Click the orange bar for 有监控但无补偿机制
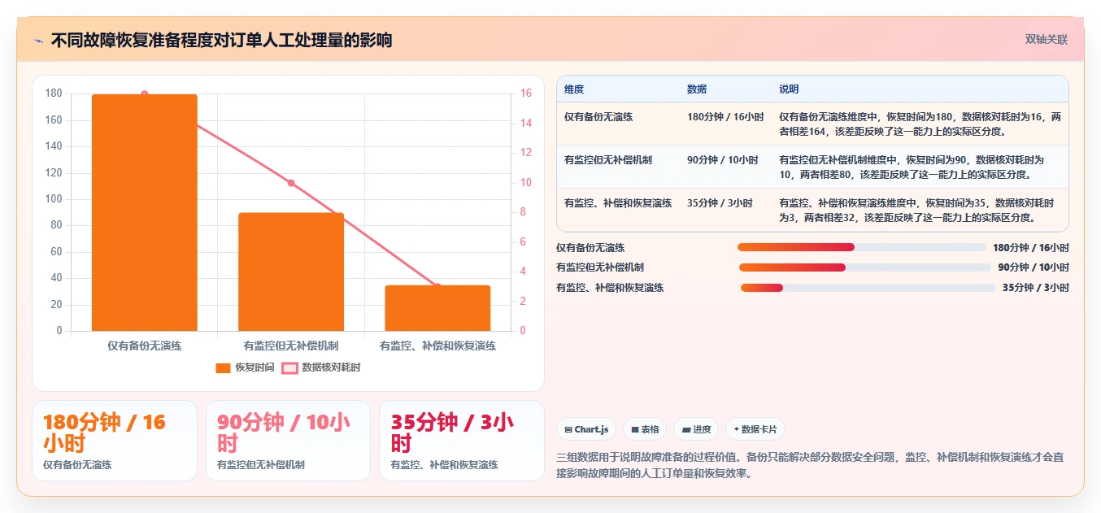 (291, 272)
